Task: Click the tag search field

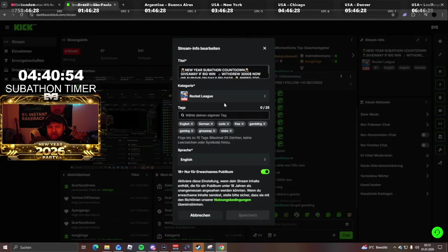Action: coord(223,115)
